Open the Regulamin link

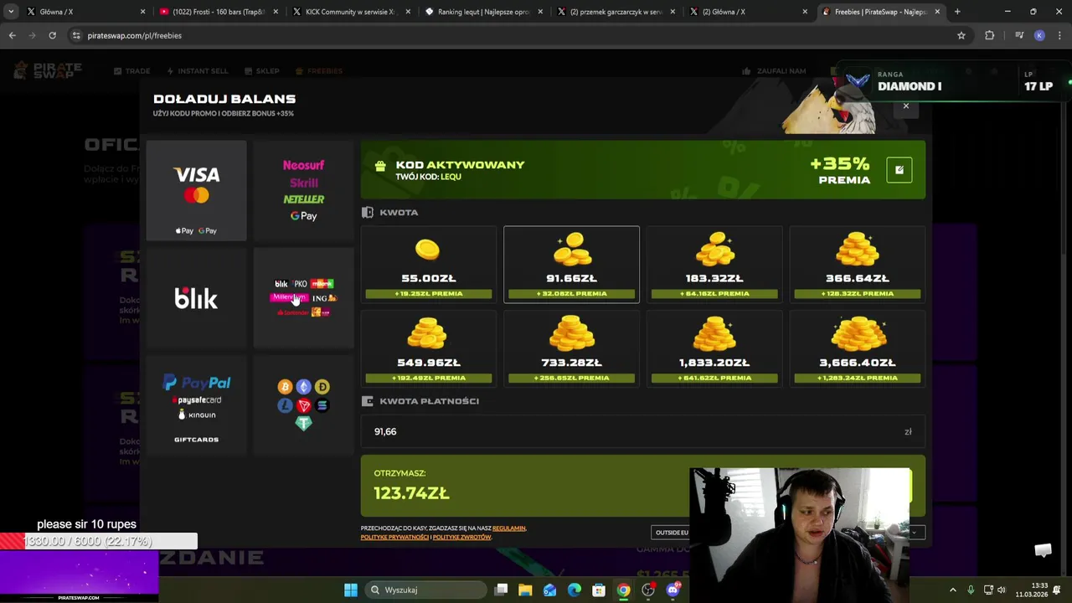click(x=509, y=528)
